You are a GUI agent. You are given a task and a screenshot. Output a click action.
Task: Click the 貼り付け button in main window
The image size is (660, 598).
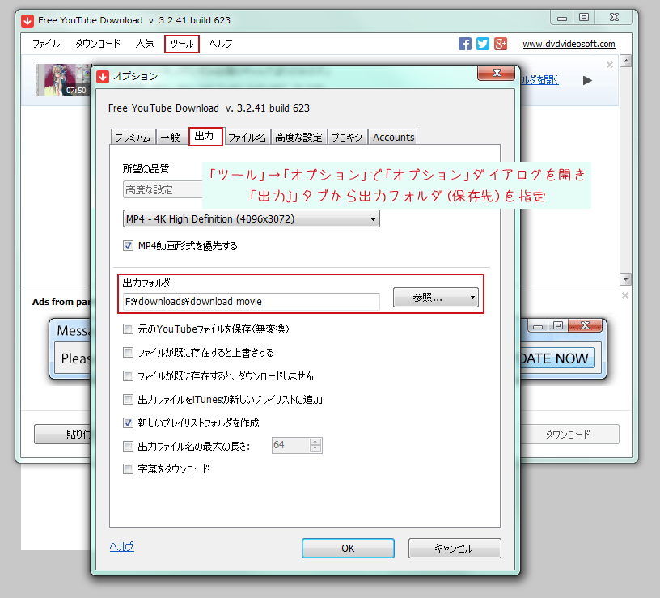click(x=63, y=435)
